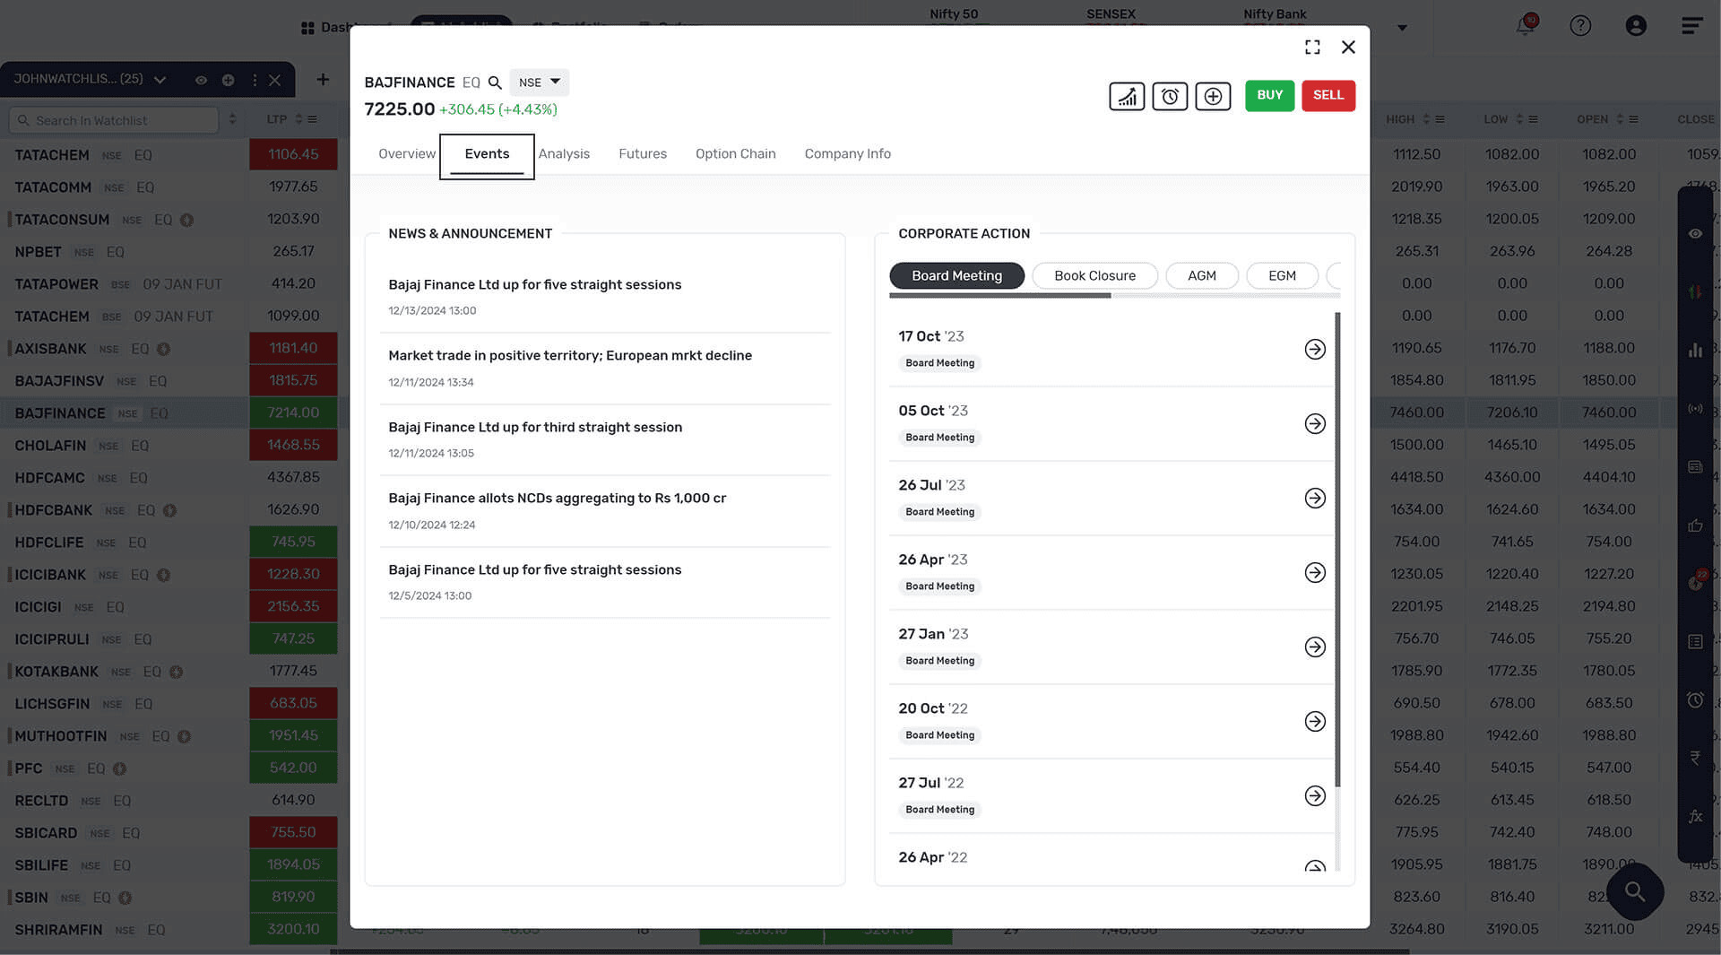Open the fx icon in right sidebar

tap(1695, 816)
